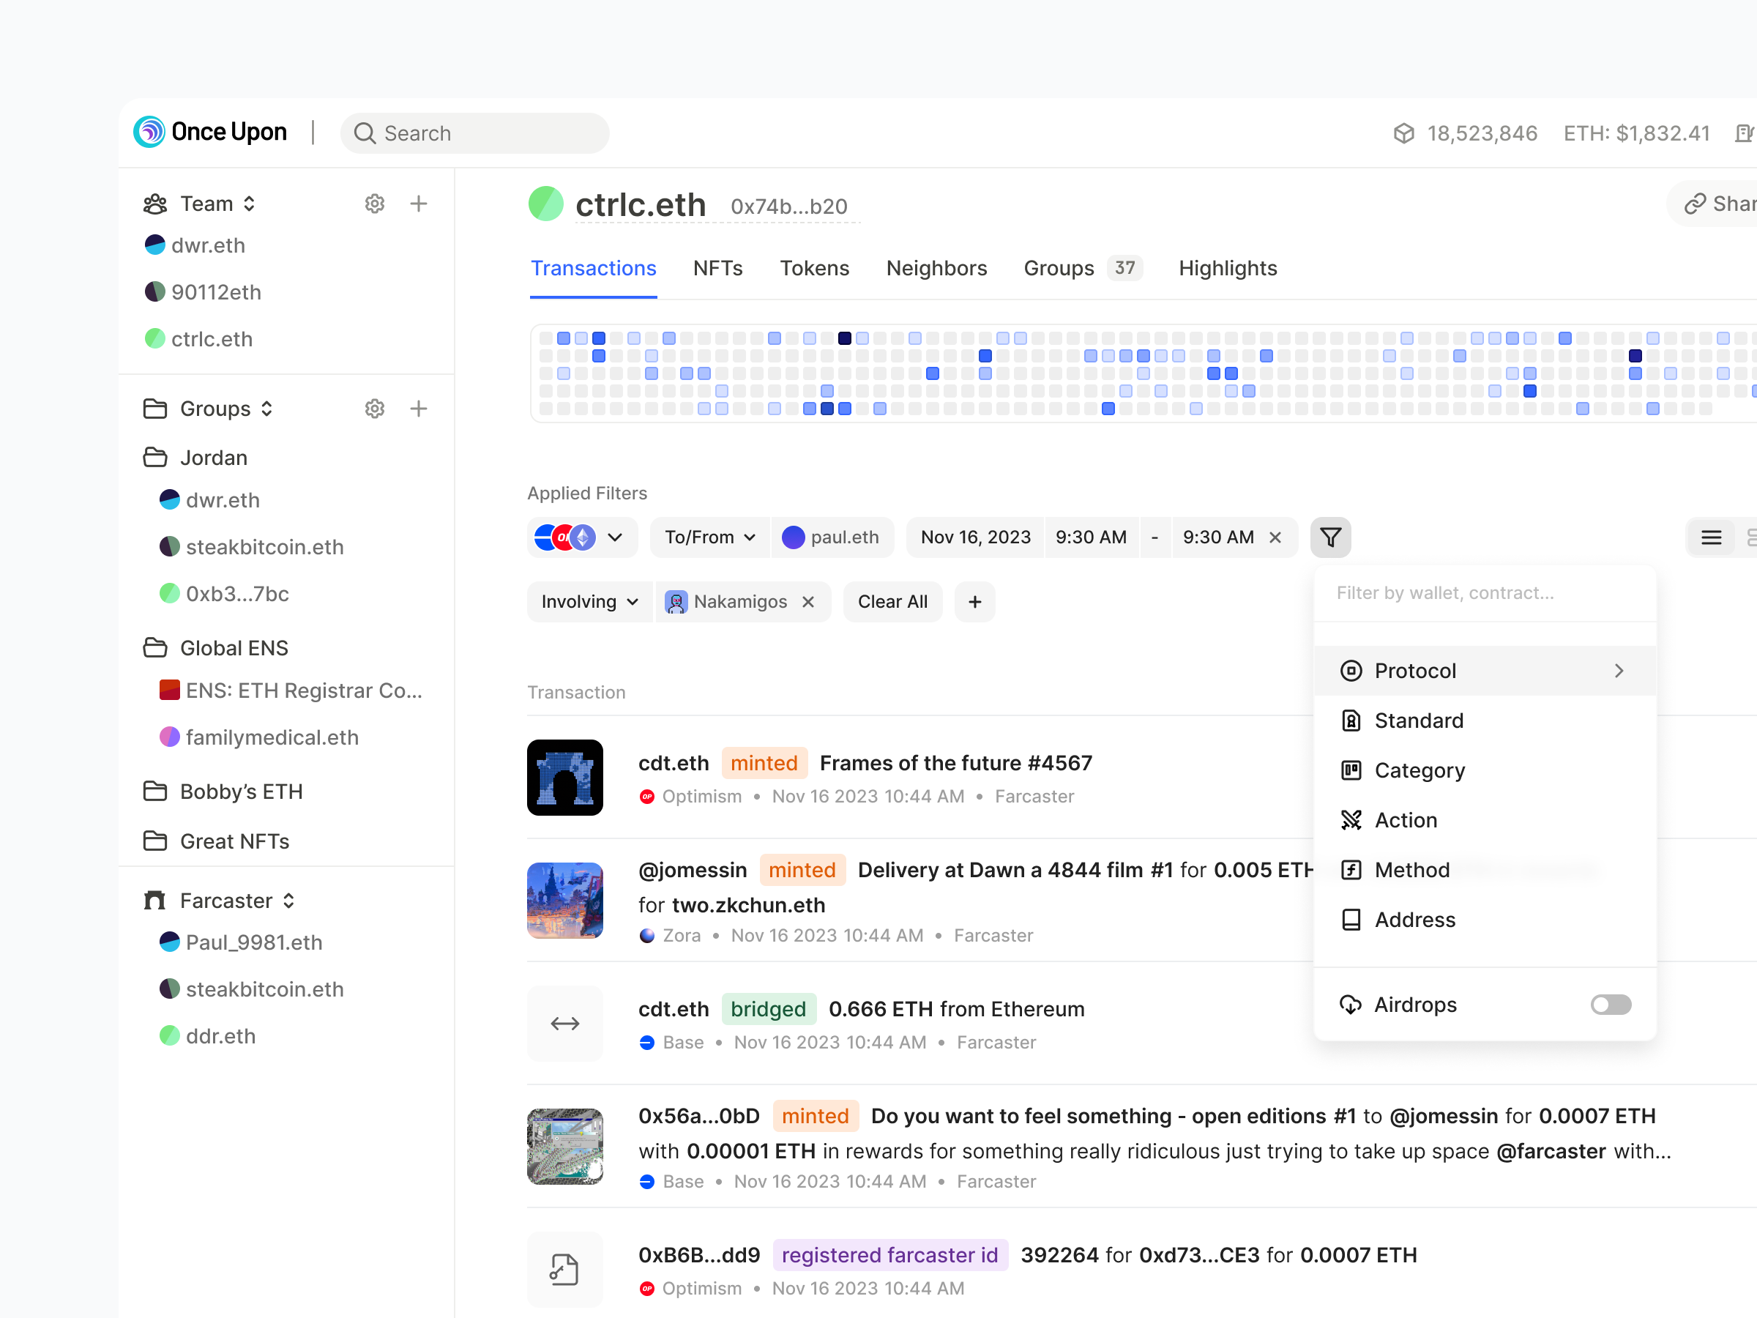Screen dimensions: 1757x1318
Task: Open Delivery at Dawn NFT thumbnail
Action: (564, 901)
